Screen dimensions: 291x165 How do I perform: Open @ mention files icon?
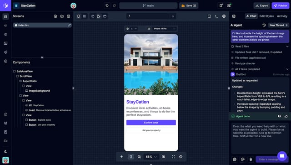(x=242, y=160)
